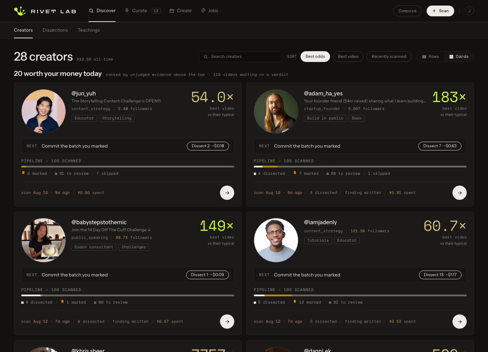The width and height of the screenshot is (488, 352).
Task: Click the 149× best video score
Action: point(216,226)
